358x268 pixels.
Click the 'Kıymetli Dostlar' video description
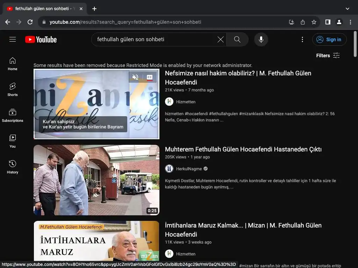click(250, 184)
